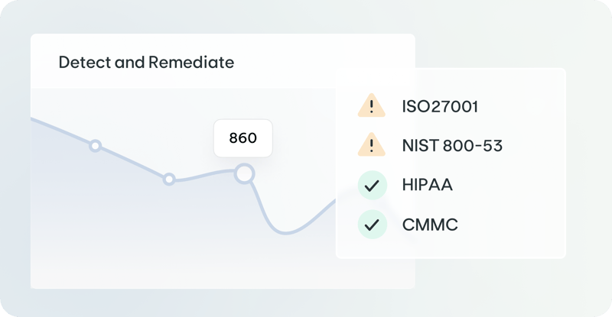Click the HIPAA green checkmark icon
612x317 pixels.
point(371,186)
